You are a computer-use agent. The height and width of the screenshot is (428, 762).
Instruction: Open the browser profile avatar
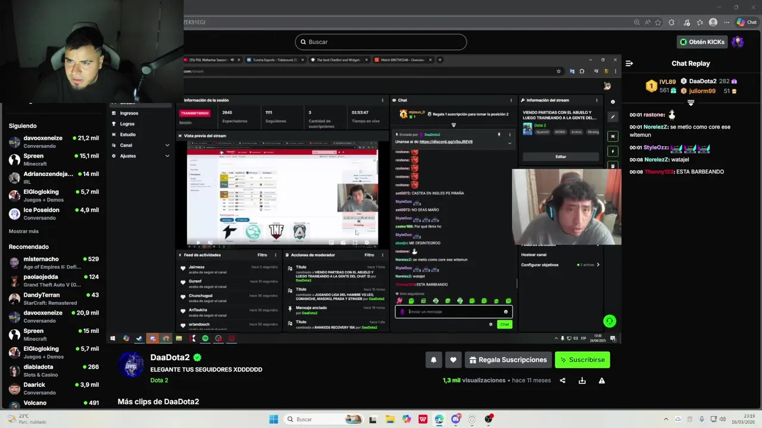coord(713,23)
